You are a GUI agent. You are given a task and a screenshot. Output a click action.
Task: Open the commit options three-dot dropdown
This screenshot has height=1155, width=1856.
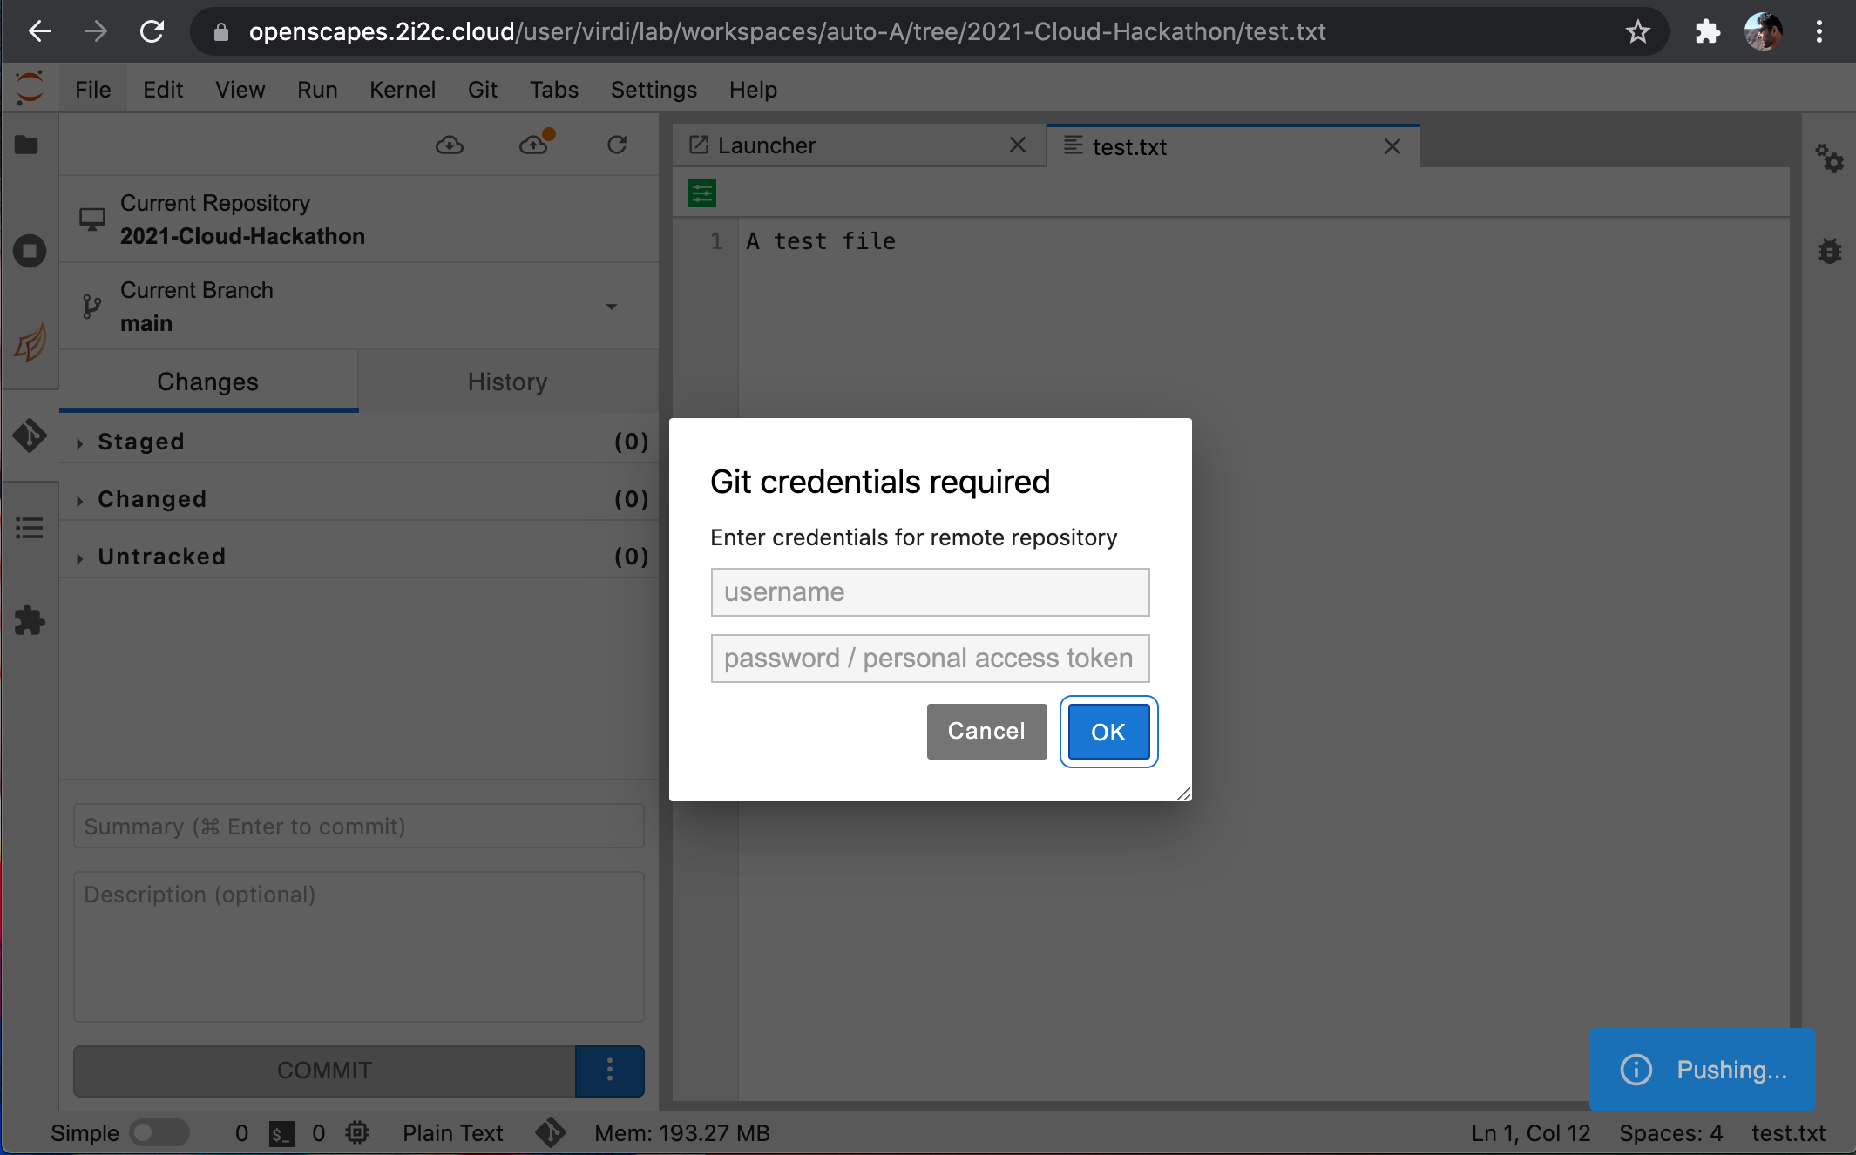point(610,1070)
